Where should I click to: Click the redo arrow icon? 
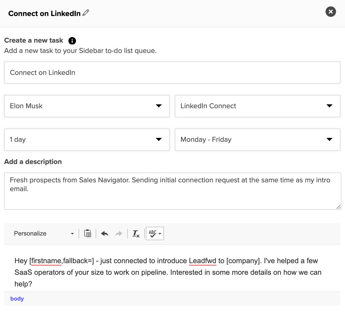[x=119, y=233]
